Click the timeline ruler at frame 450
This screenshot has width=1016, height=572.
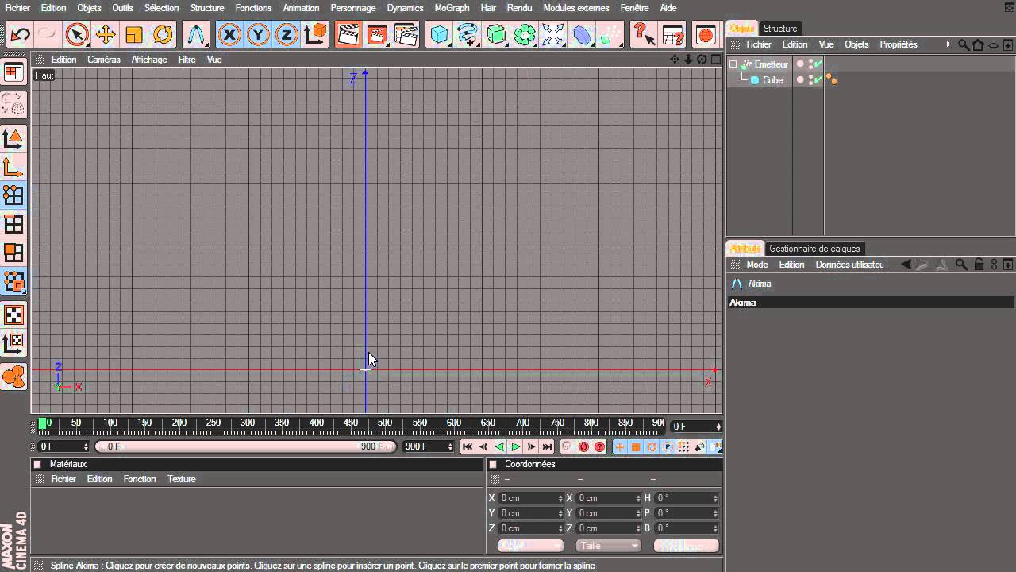350,423
